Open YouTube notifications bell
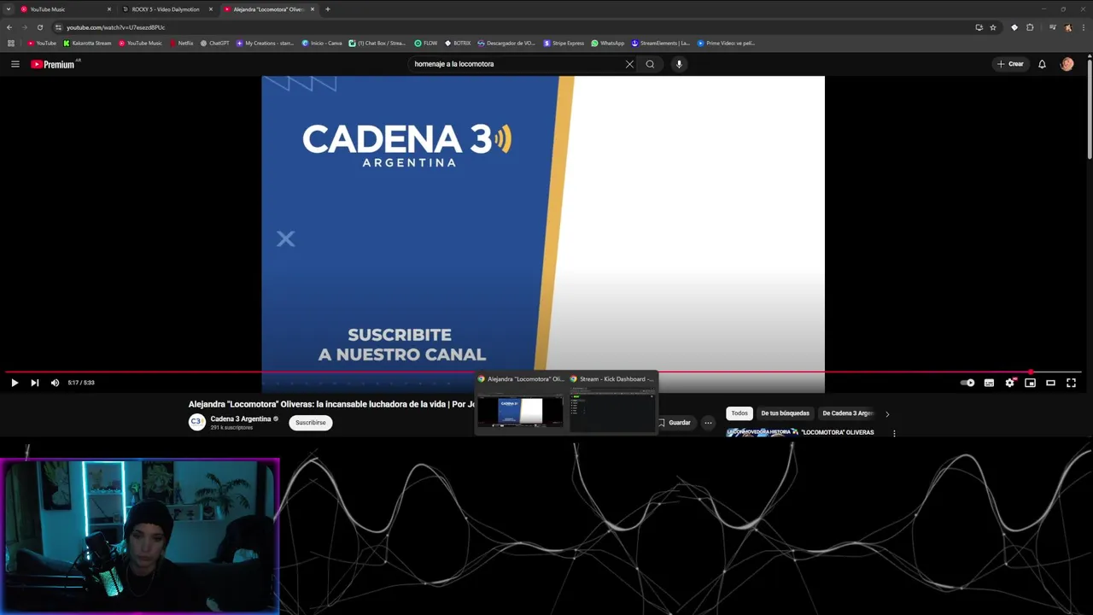1093x615 pixels. (x=1042, y=64)
